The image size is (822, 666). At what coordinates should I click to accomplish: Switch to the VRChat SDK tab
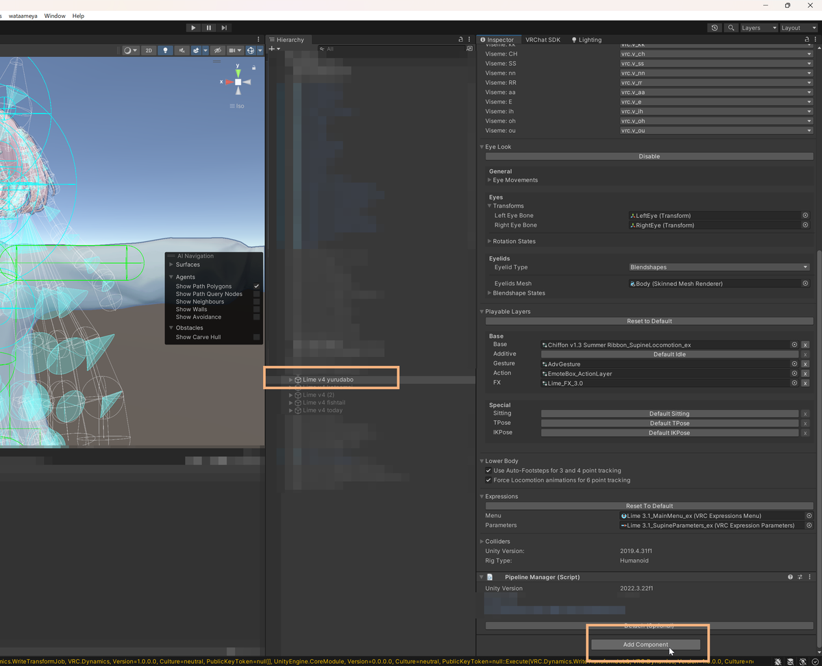coord(543,40)
